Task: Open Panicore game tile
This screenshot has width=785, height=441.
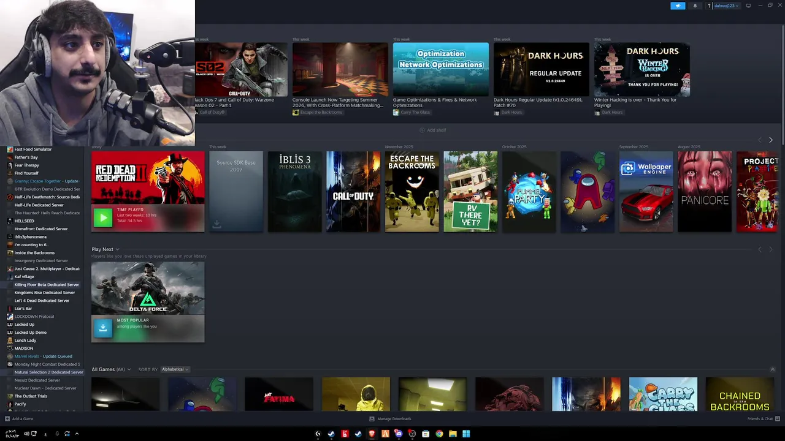Action: [x=705, y=192]
